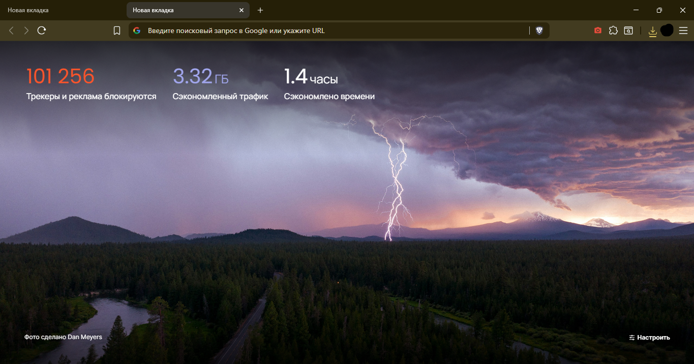The image size is (694, 364).
Task: Click the blocked trackers counter 101 256
Action: pos(60,76)
